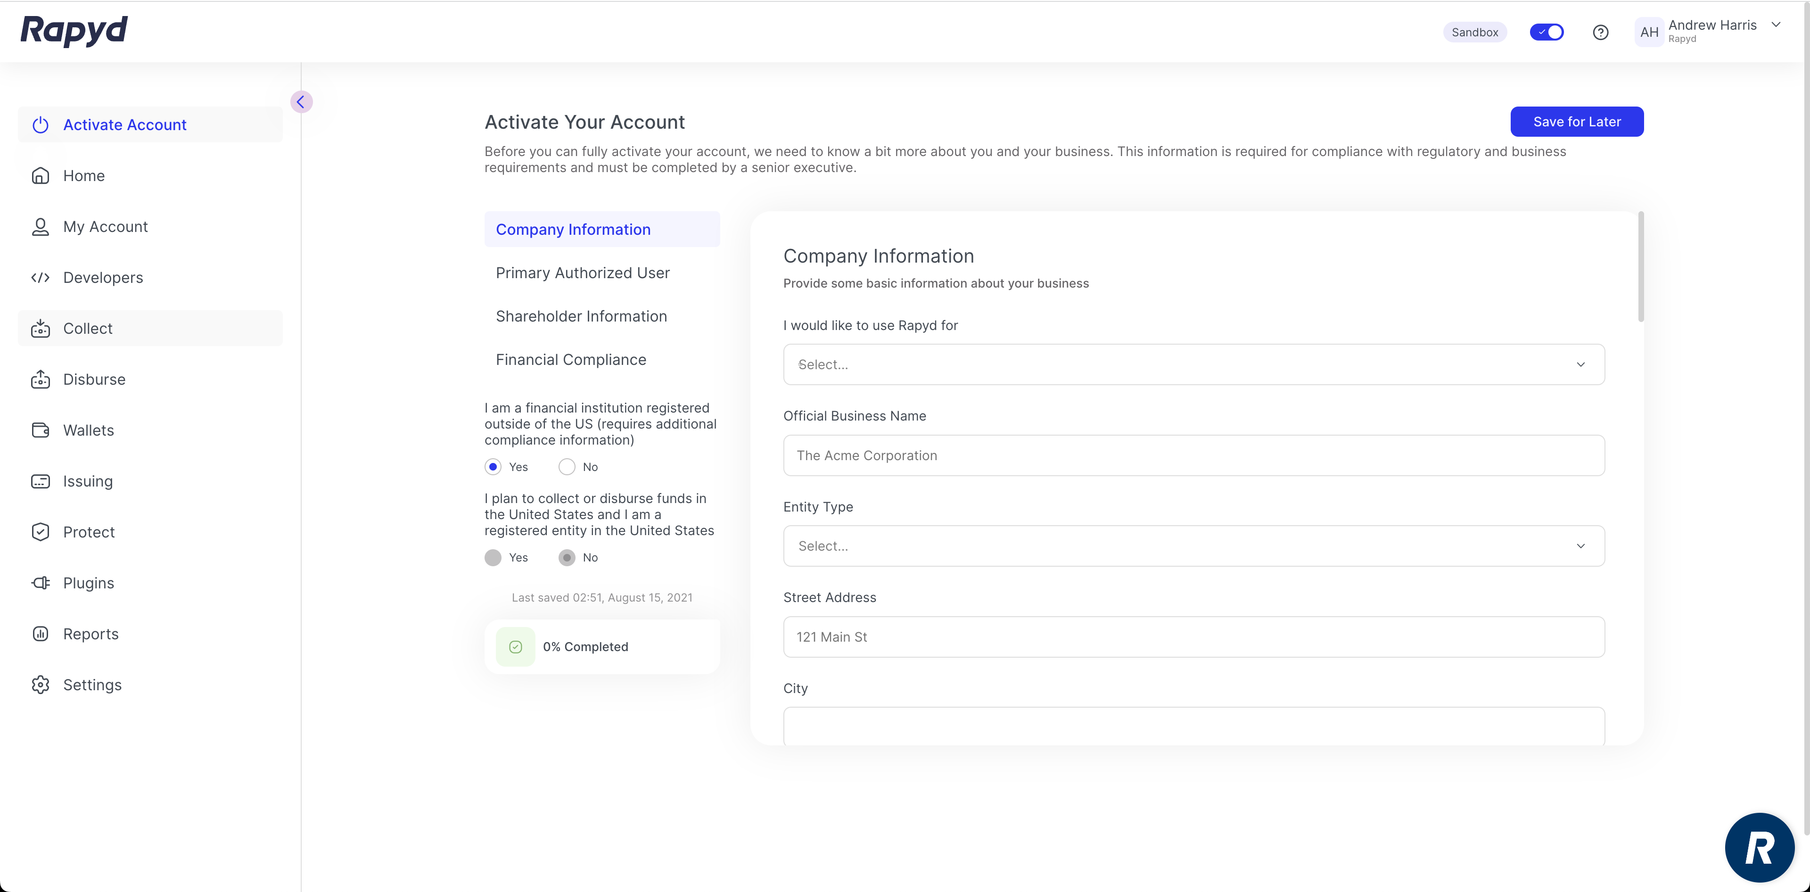The image size is (1810, 892).
Task: Open the Plugins plug icon
Action: coord(40,583)
